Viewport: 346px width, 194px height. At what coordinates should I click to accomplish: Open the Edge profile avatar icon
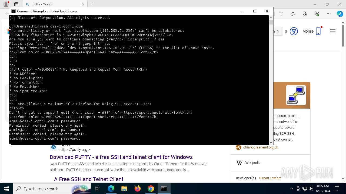click(6, 4)
